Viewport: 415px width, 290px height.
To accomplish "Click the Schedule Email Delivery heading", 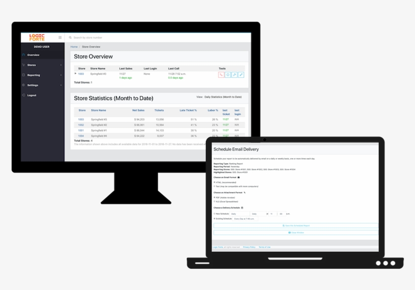I will click(x=236, y=149).
